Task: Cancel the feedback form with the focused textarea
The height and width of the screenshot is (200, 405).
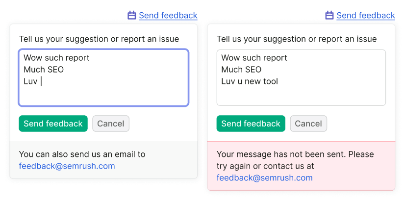Action: coord(111,124)
